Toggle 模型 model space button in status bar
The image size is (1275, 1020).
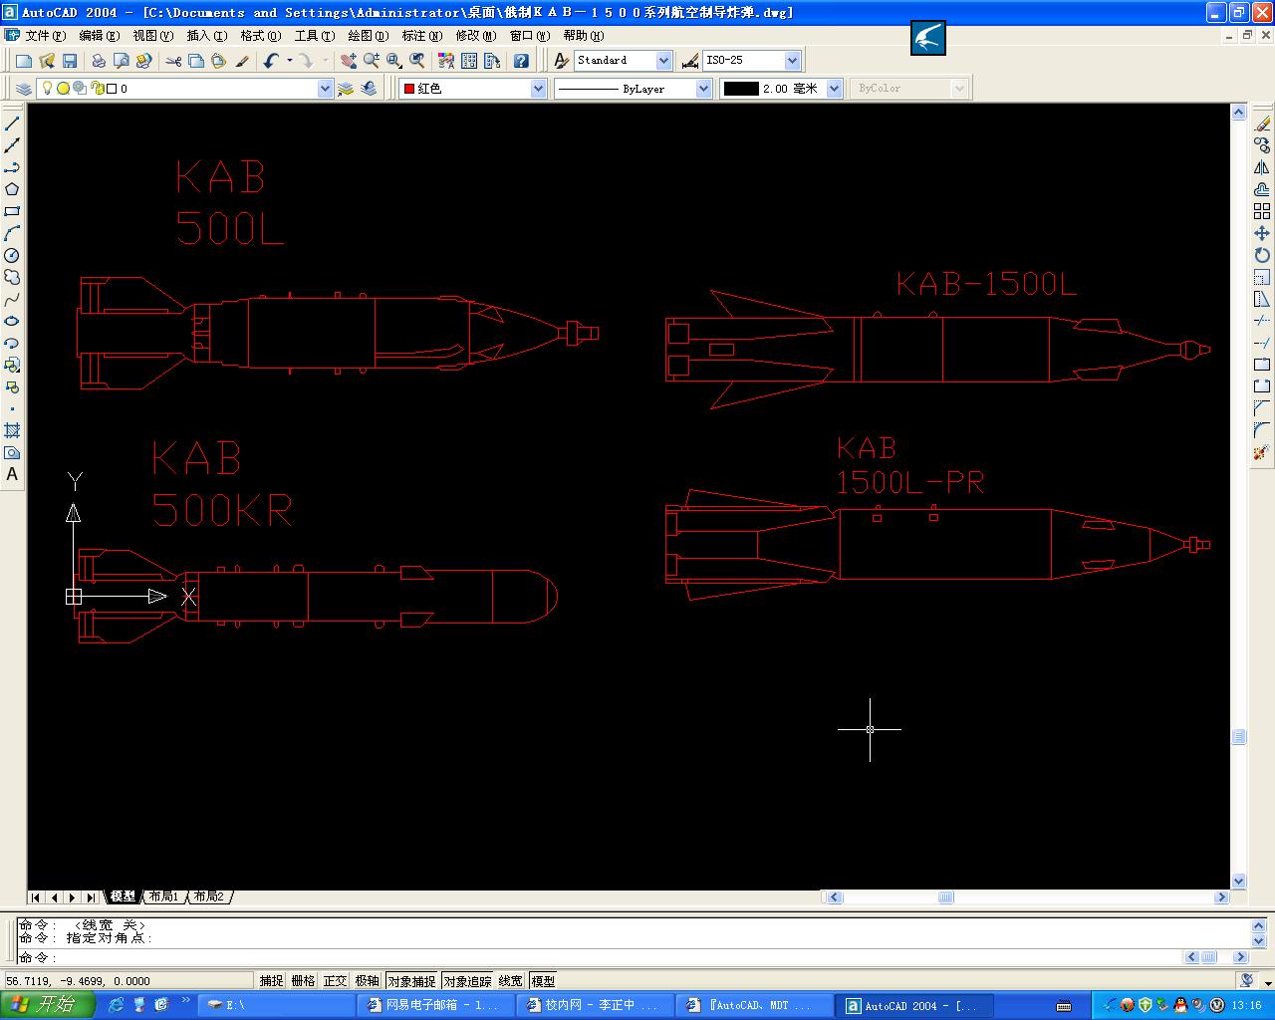coord(543,981)
